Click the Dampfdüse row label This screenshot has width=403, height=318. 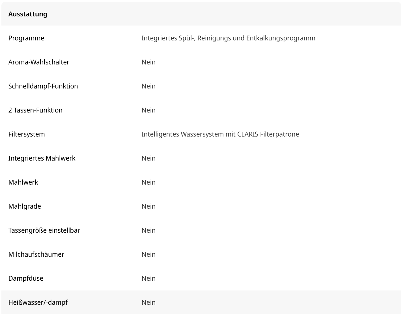(26, 278)
